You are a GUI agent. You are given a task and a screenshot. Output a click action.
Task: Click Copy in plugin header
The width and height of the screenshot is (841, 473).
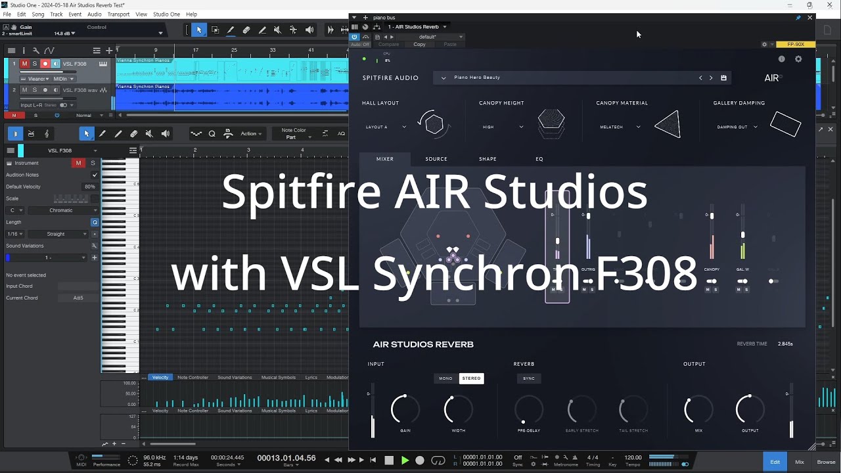(x=419, y=45)
